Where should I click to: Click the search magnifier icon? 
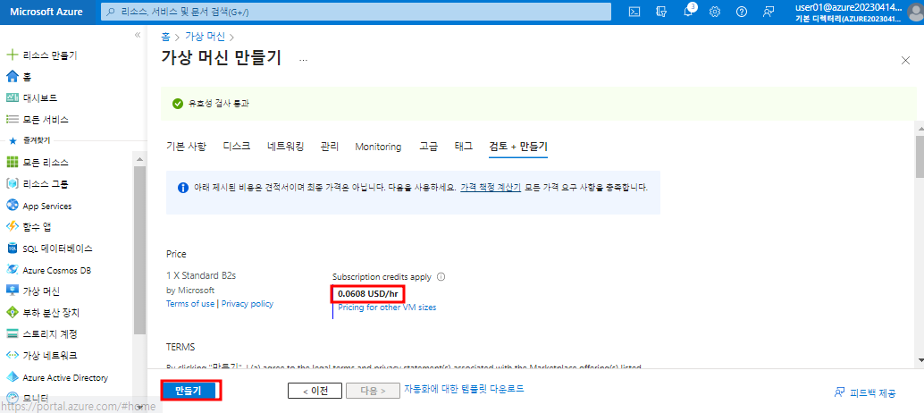tap(112, 12)
